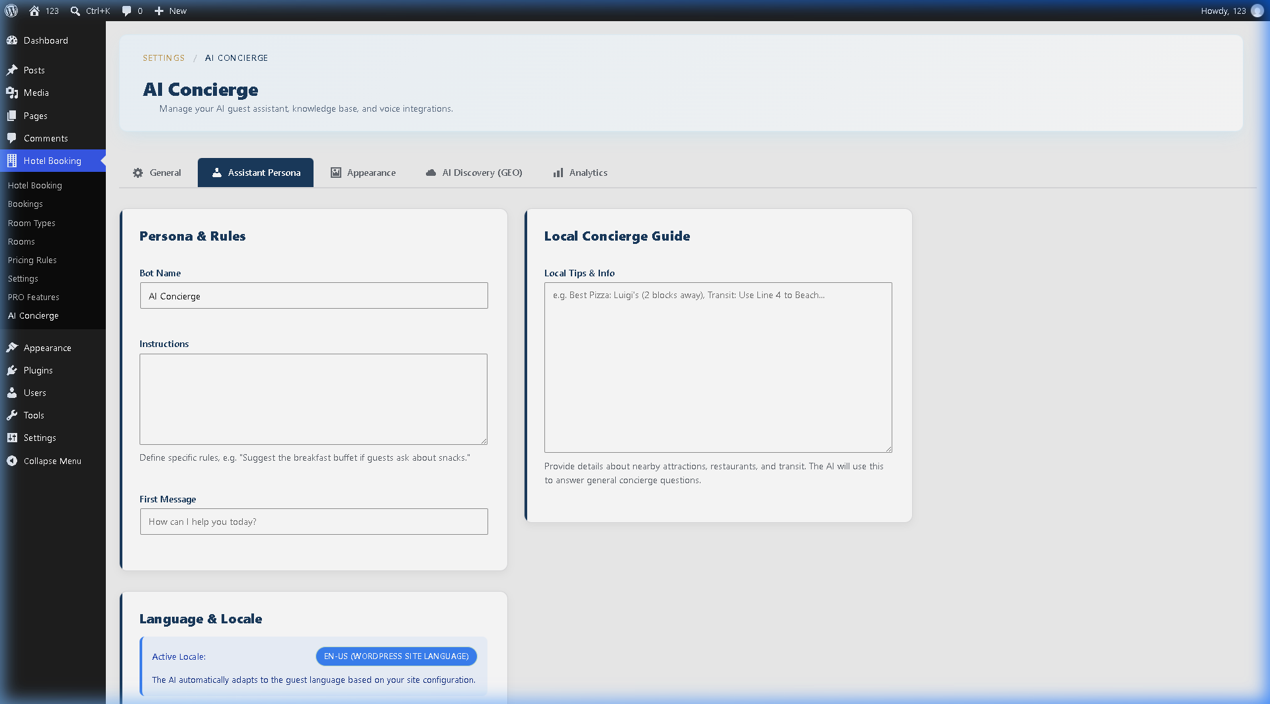Image resolution: width=1270 pixels, height=704 pixels.
Task: Open Posts menu item
Action: click(53, 70)
